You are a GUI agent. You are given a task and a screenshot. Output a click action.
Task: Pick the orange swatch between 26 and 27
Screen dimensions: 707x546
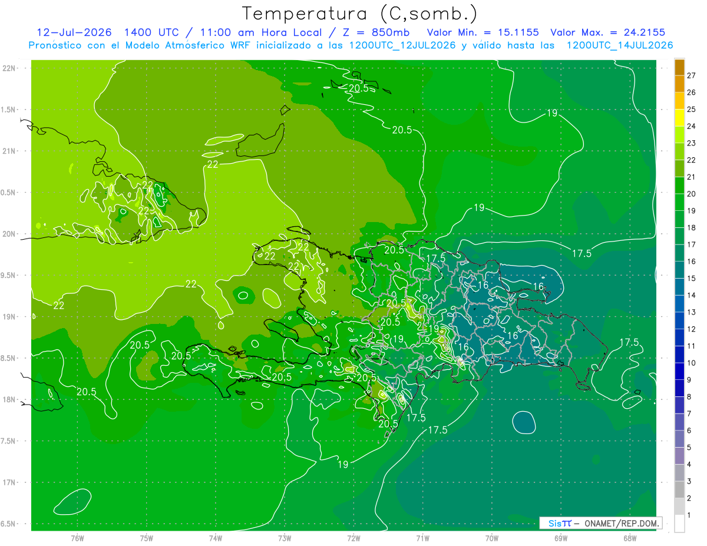point(679,84)
